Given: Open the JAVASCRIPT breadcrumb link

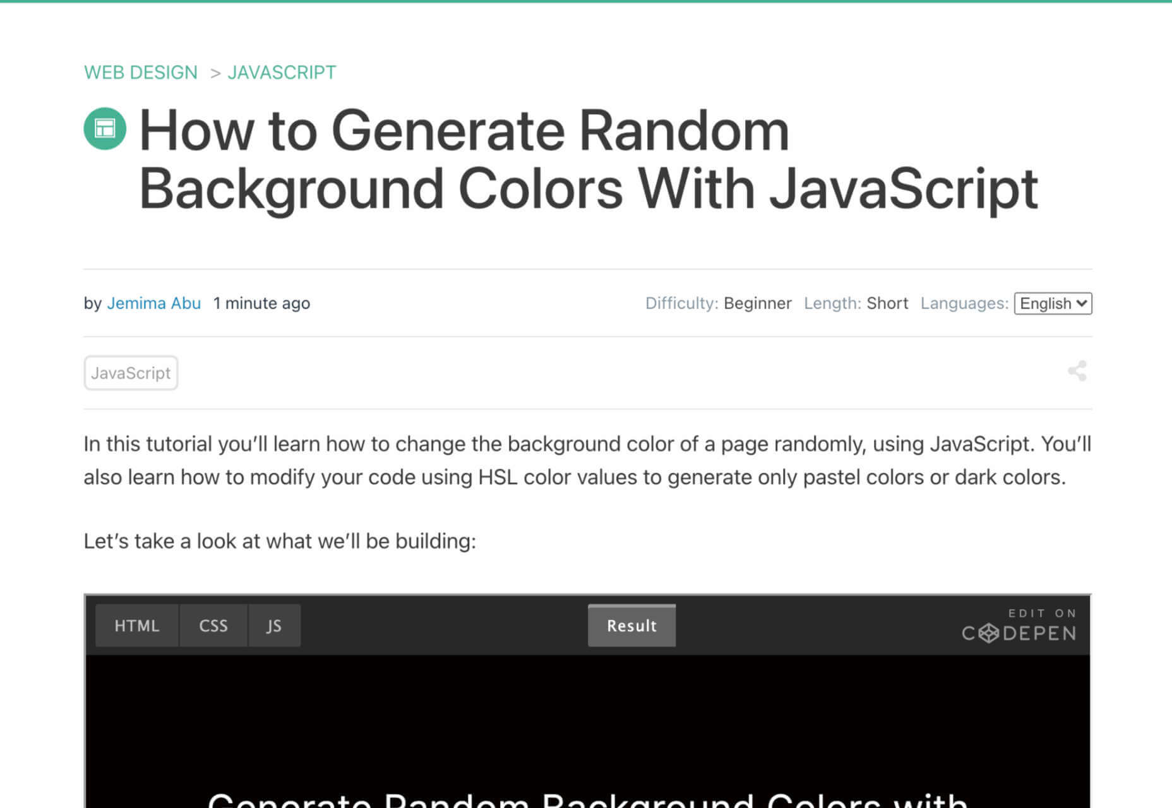Looking at the screenshot, I should (282, 73).
